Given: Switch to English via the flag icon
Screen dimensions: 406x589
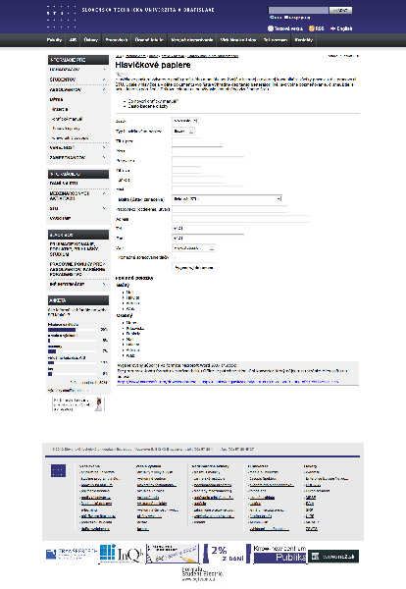Looking at the screenshot, I should pos(332,28).
